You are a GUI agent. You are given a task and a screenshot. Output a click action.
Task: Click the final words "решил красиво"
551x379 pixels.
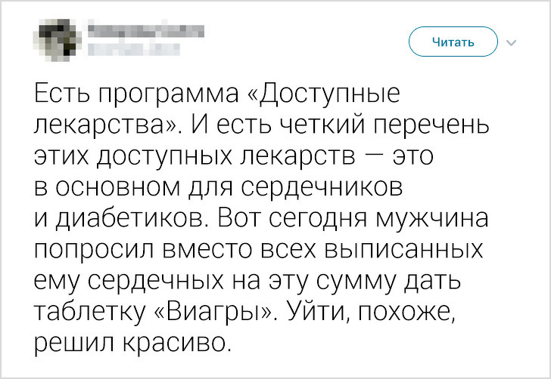coord(131,344)
